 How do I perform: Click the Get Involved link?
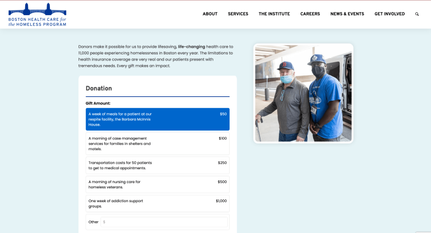(389, 14)
